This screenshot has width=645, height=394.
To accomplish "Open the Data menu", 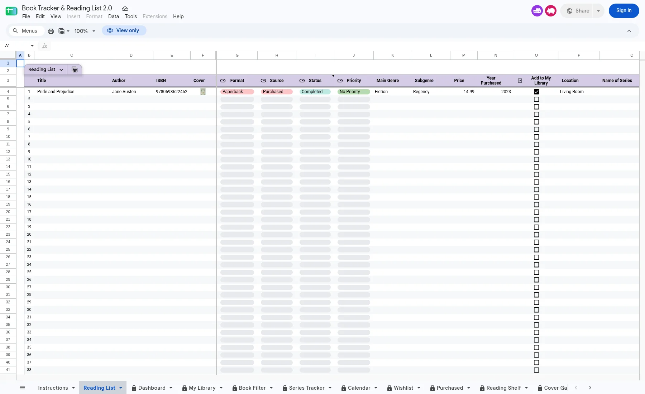I will 114,16.
